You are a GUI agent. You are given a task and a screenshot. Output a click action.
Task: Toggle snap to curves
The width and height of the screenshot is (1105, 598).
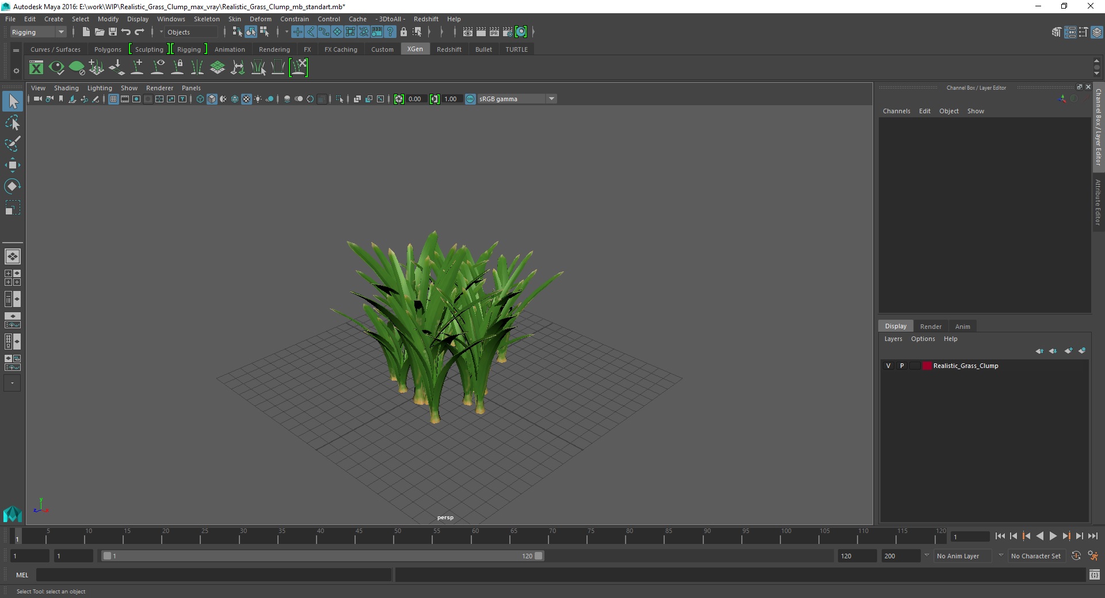click(x=311, y=32)
